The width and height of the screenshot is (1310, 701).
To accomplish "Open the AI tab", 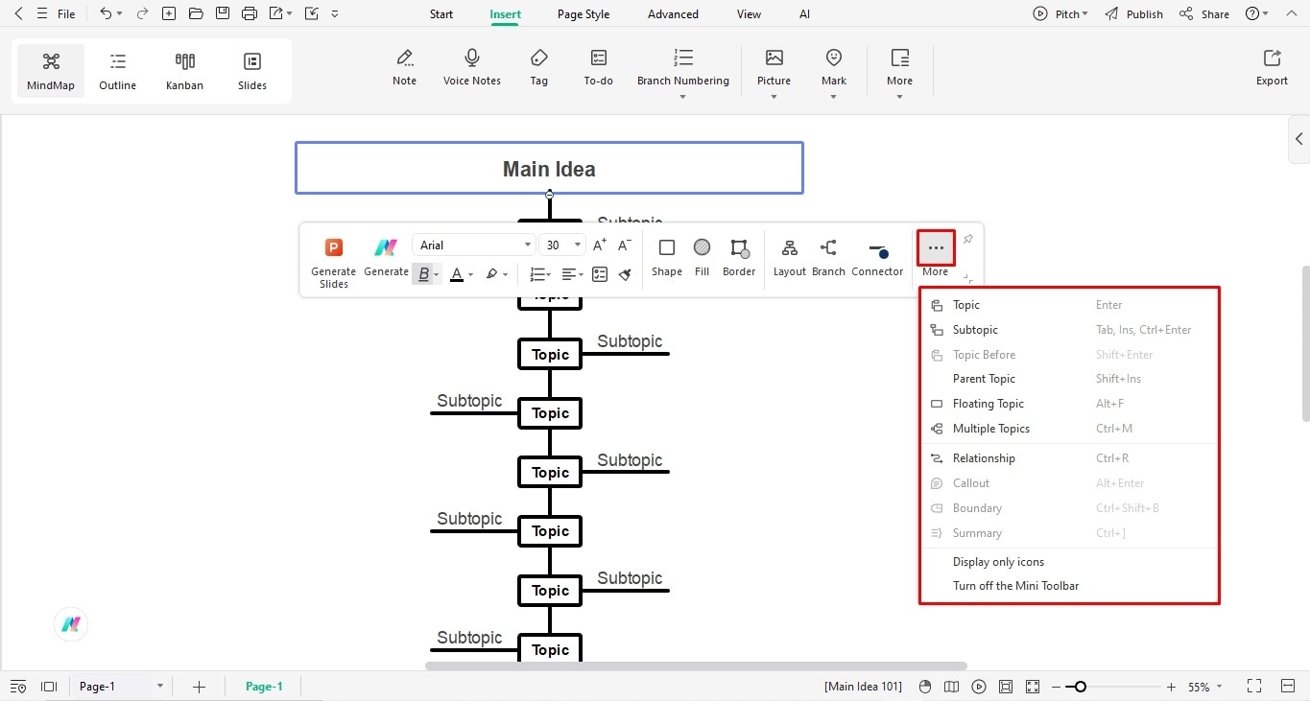I will [804, 14].
